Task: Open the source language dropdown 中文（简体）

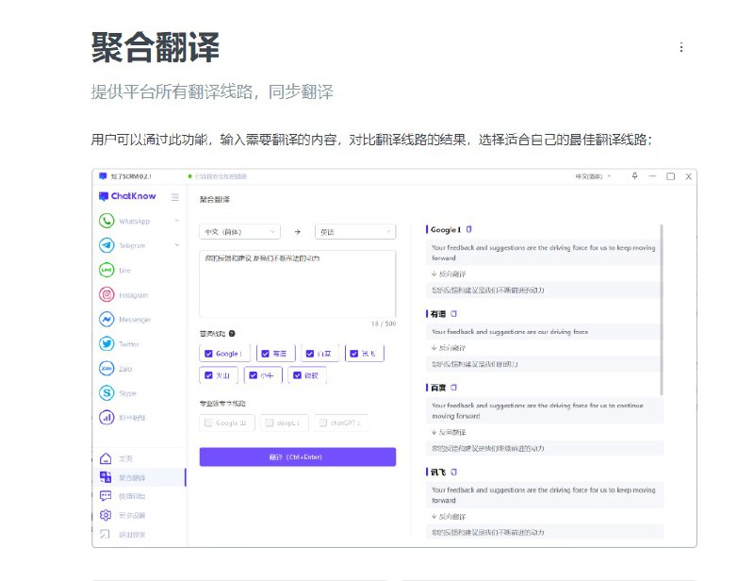Action: pyautogui.click(x=240, y=231)
